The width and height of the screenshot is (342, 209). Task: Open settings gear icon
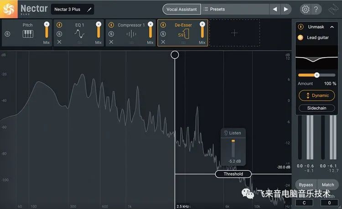click(x=306, y=10)
